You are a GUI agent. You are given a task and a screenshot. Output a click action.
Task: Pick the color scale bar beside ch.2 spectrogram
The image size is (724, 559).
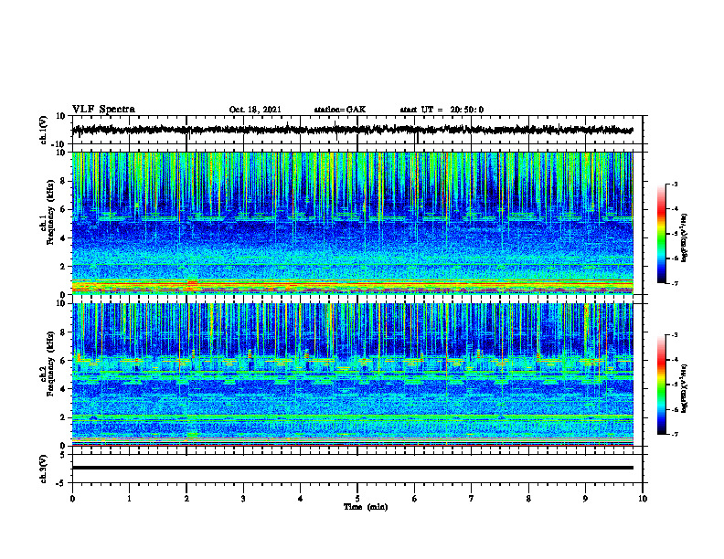pos(661,385)
